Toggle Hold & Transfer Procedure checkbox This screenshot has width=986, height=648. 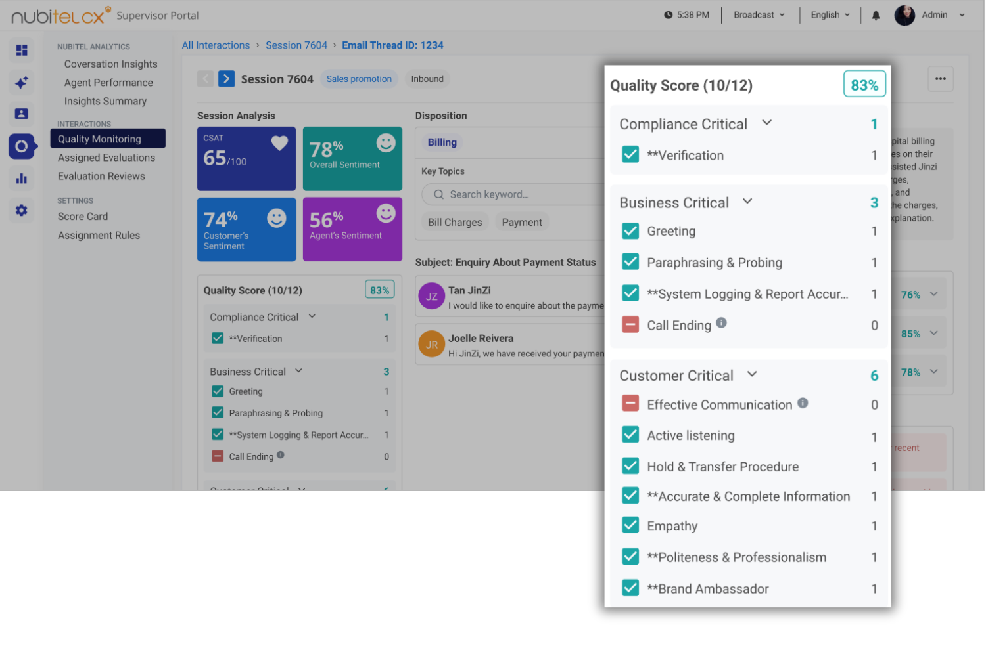[630, 466]
